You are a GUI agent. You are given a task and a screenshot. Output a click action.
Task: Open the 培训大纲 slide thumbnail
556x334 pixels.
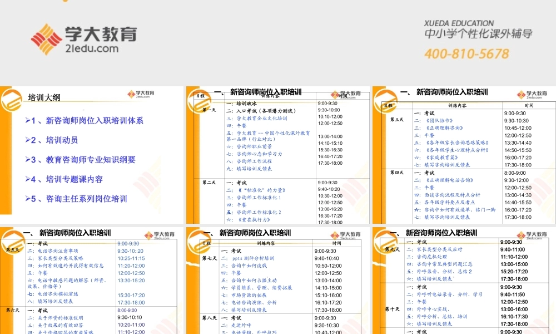92,155
